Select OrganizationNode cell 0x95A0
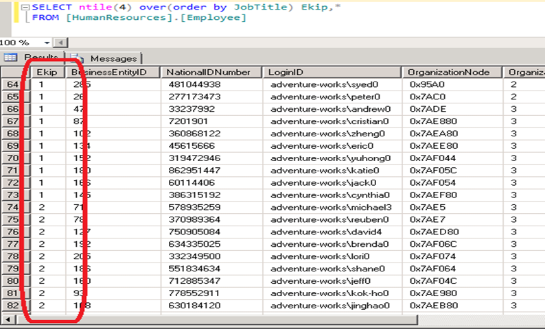The width and height of the screenshot is (545, 329). (452, 84)
